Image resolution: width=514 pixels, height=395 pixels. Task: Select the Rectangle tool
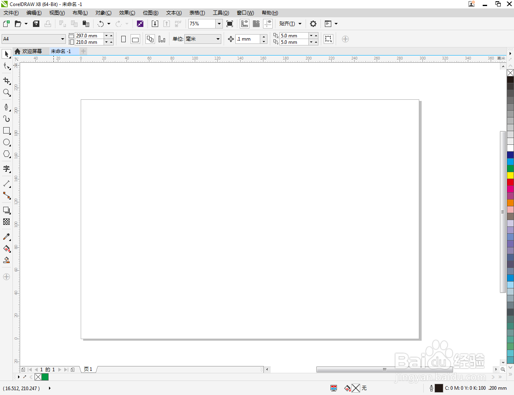[6, 131]
